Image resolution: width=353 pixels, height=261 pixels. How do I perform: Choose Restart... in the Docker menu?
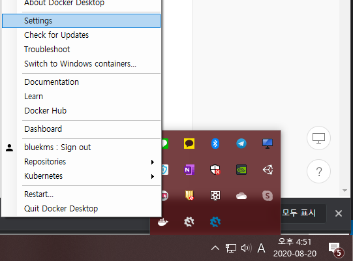click(x=81, y=194)
